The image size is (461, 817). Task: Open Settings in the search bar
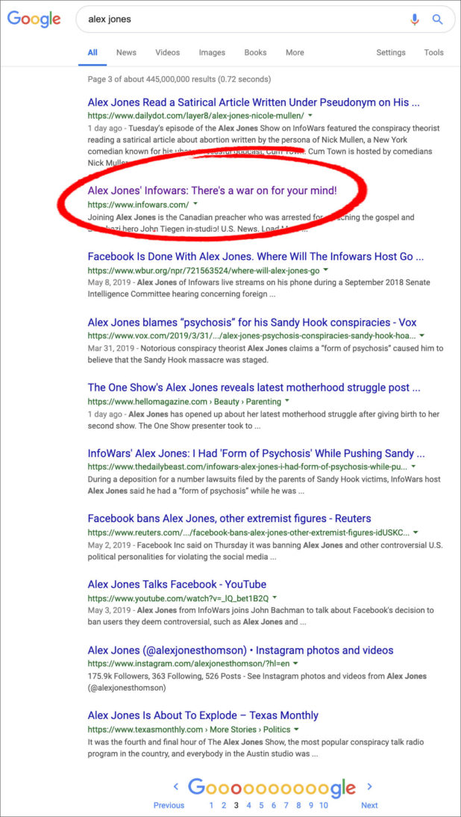point(391,52)
